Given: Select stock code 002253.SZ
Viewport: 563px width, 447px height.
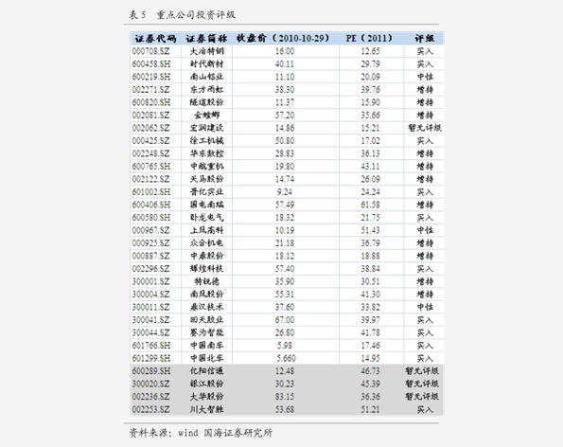Looking at the screenshot, I should (x=150, y=410).
